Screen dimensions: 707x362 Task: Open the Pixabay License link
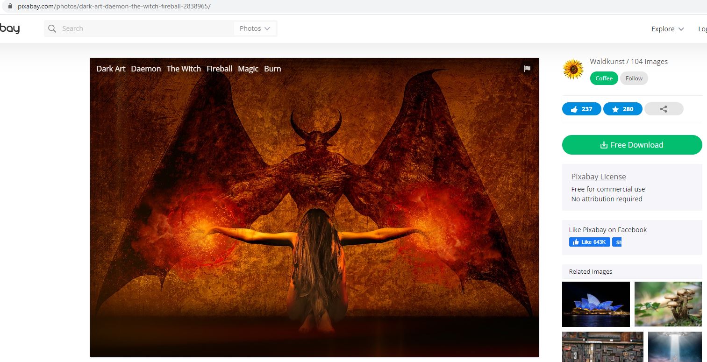(598, 177)
